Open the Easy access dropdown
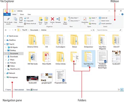 pos(74,21)
